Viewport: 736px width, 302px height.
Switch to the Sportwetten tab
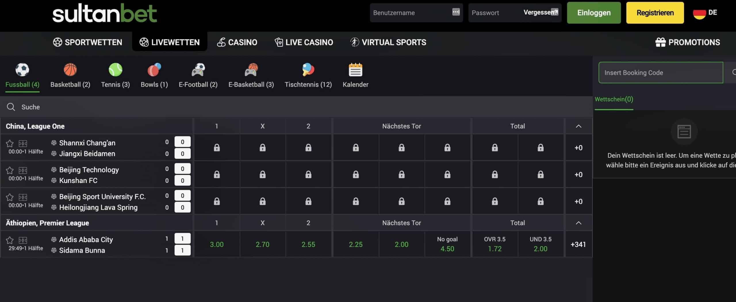click(x=88, y=42)
